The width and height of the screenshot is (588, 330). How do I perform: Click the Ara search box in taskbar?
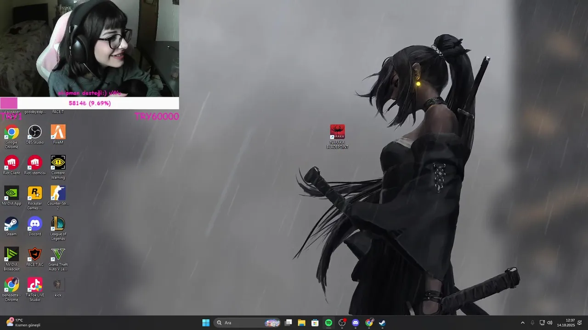tap(248, 323)
